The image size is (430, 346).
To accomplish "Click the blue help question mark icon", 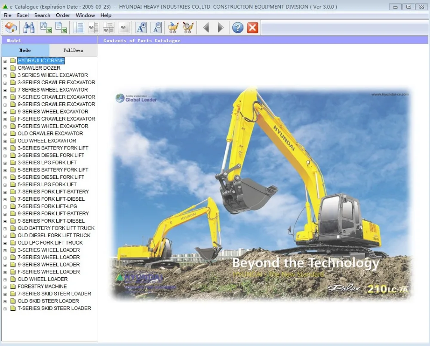I will click(238, 28).
